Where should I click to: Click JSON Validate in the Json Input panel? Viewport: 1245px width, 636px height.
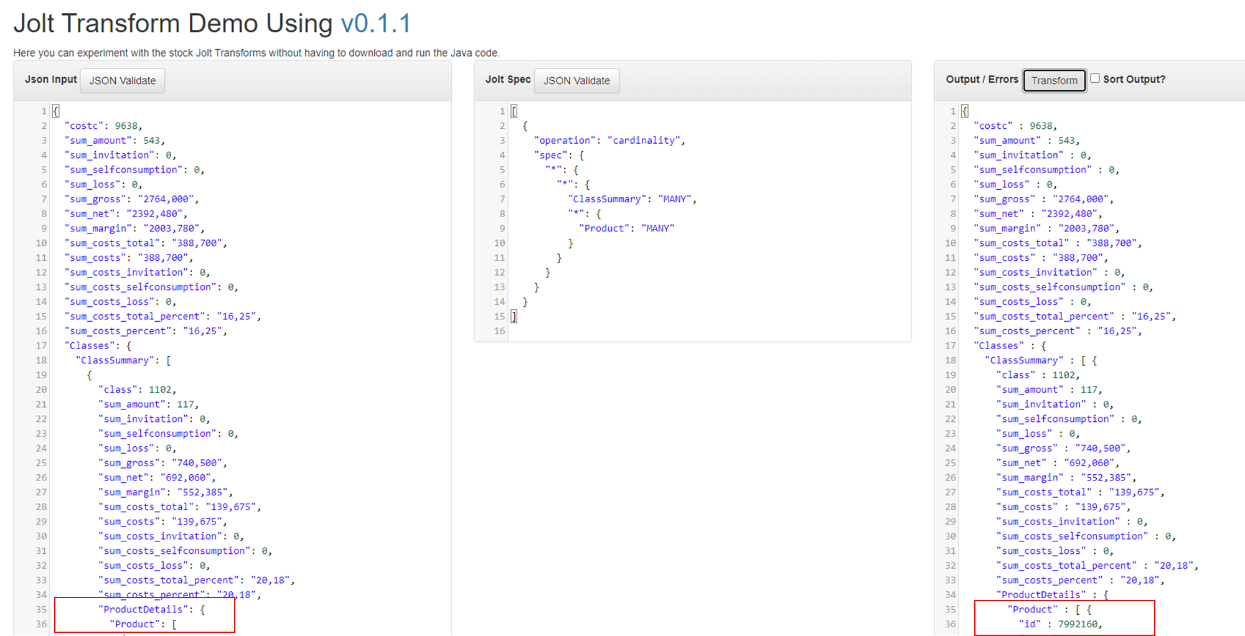[x=123, y=81]
